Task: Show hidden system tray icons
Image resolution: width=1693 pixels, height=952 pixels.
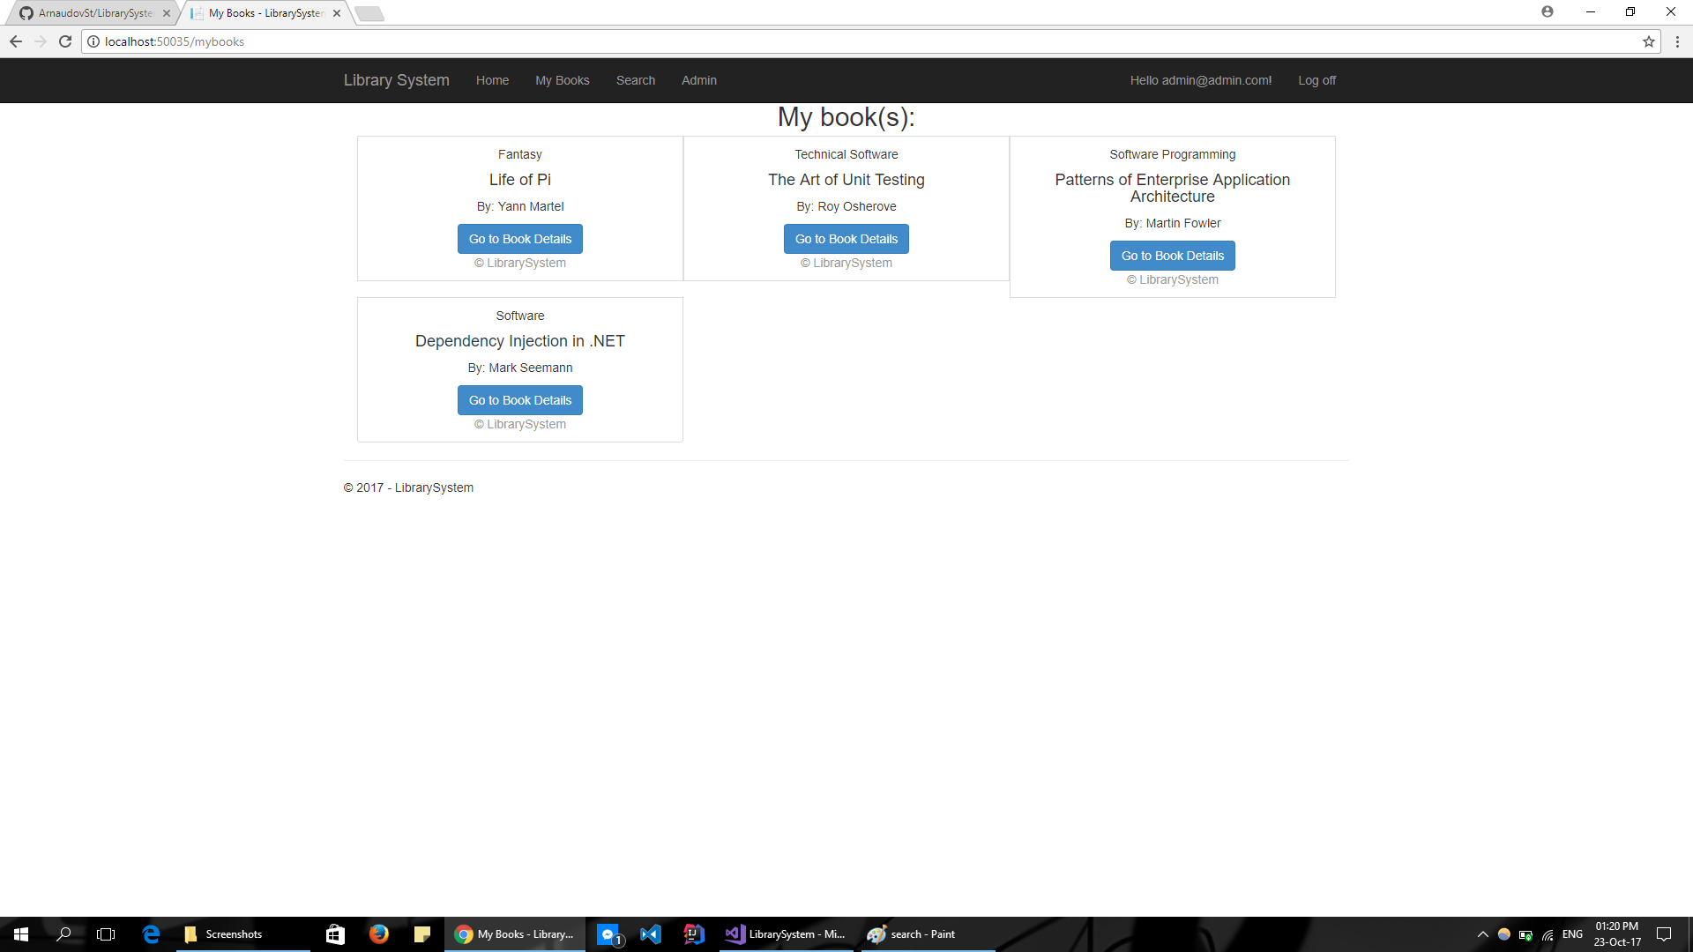Action: 1482,934
